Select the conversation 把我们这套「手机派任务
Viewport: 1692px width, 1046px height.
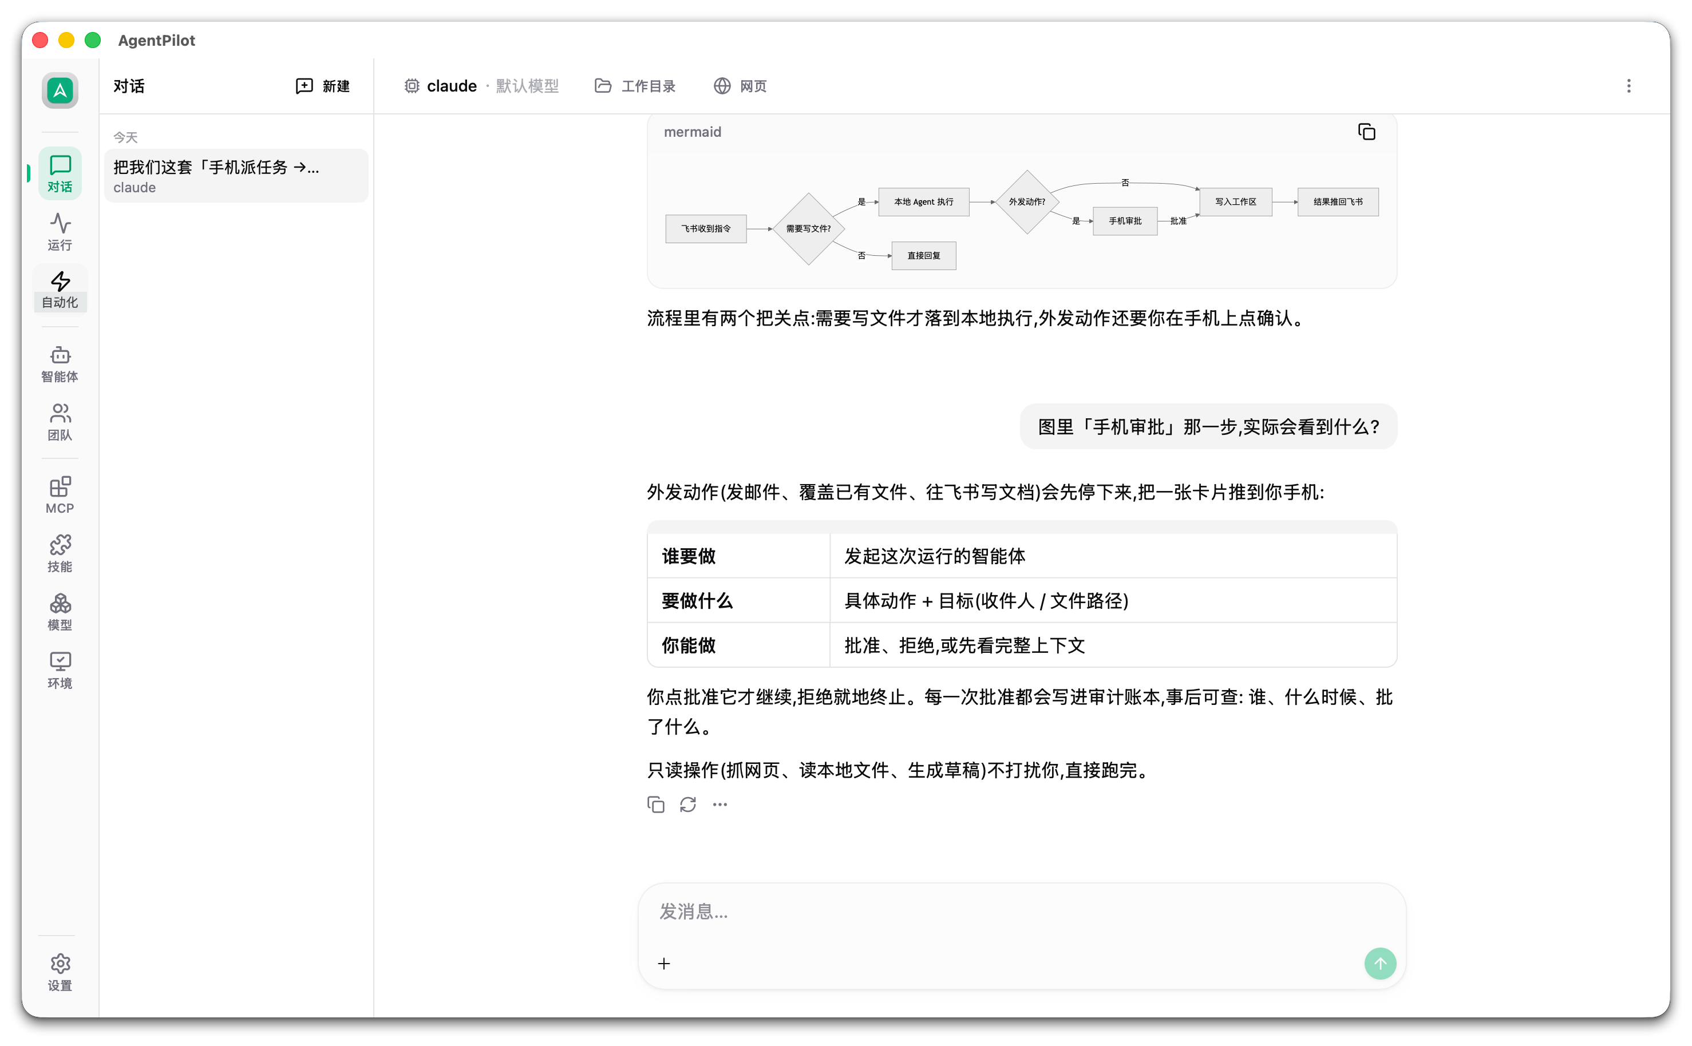236,176
